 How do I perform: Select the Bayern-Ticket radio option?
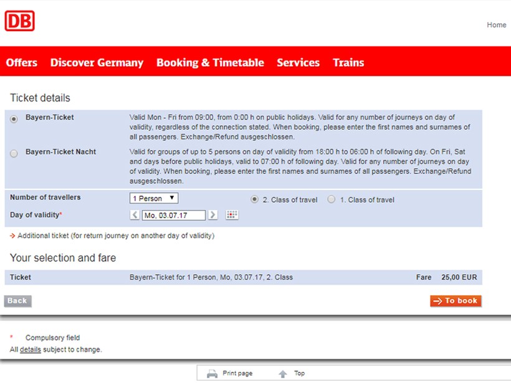(14, 119)
